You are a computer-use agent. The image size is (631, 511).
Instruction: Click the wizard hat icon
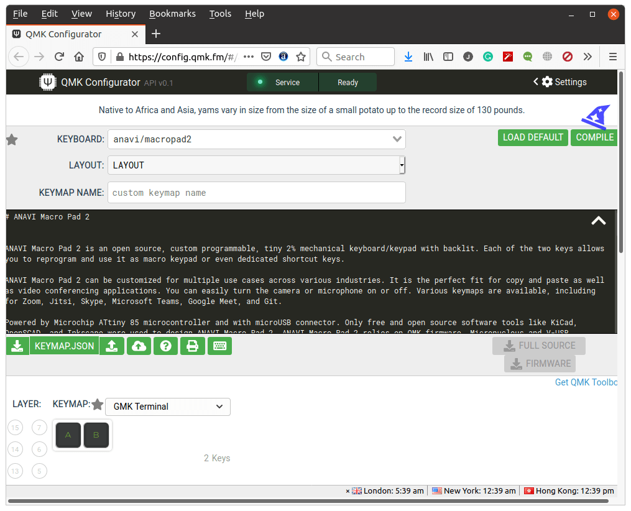(596, 117)
